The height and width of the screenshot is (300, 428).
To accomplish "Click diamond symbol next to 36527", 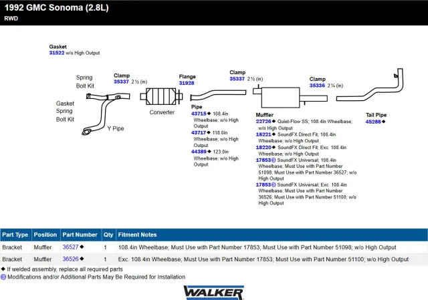I will pyautogui.click(x=82, y=247).
